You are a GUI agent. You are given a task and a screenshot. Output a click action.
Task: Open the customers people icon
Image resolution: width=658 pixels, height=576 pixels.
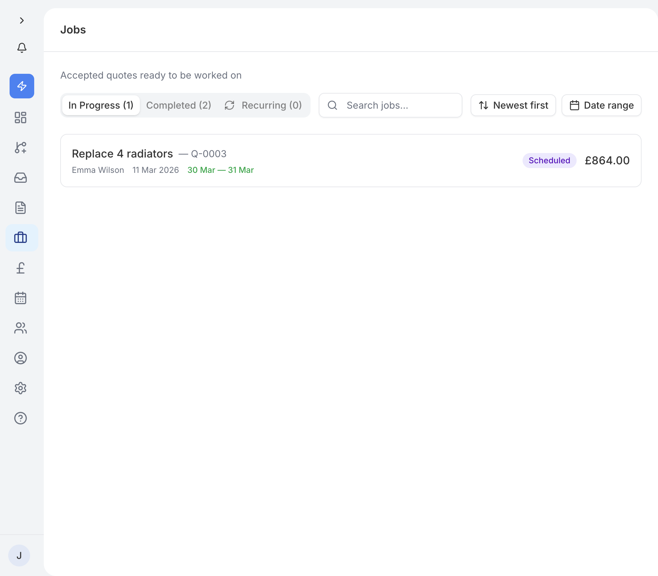(20, 328)
